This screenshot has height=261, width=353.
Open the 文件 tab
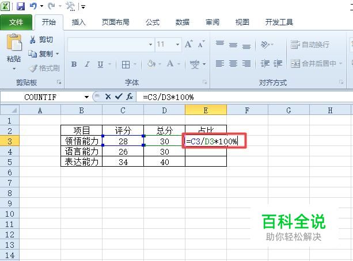pos(16,22)
